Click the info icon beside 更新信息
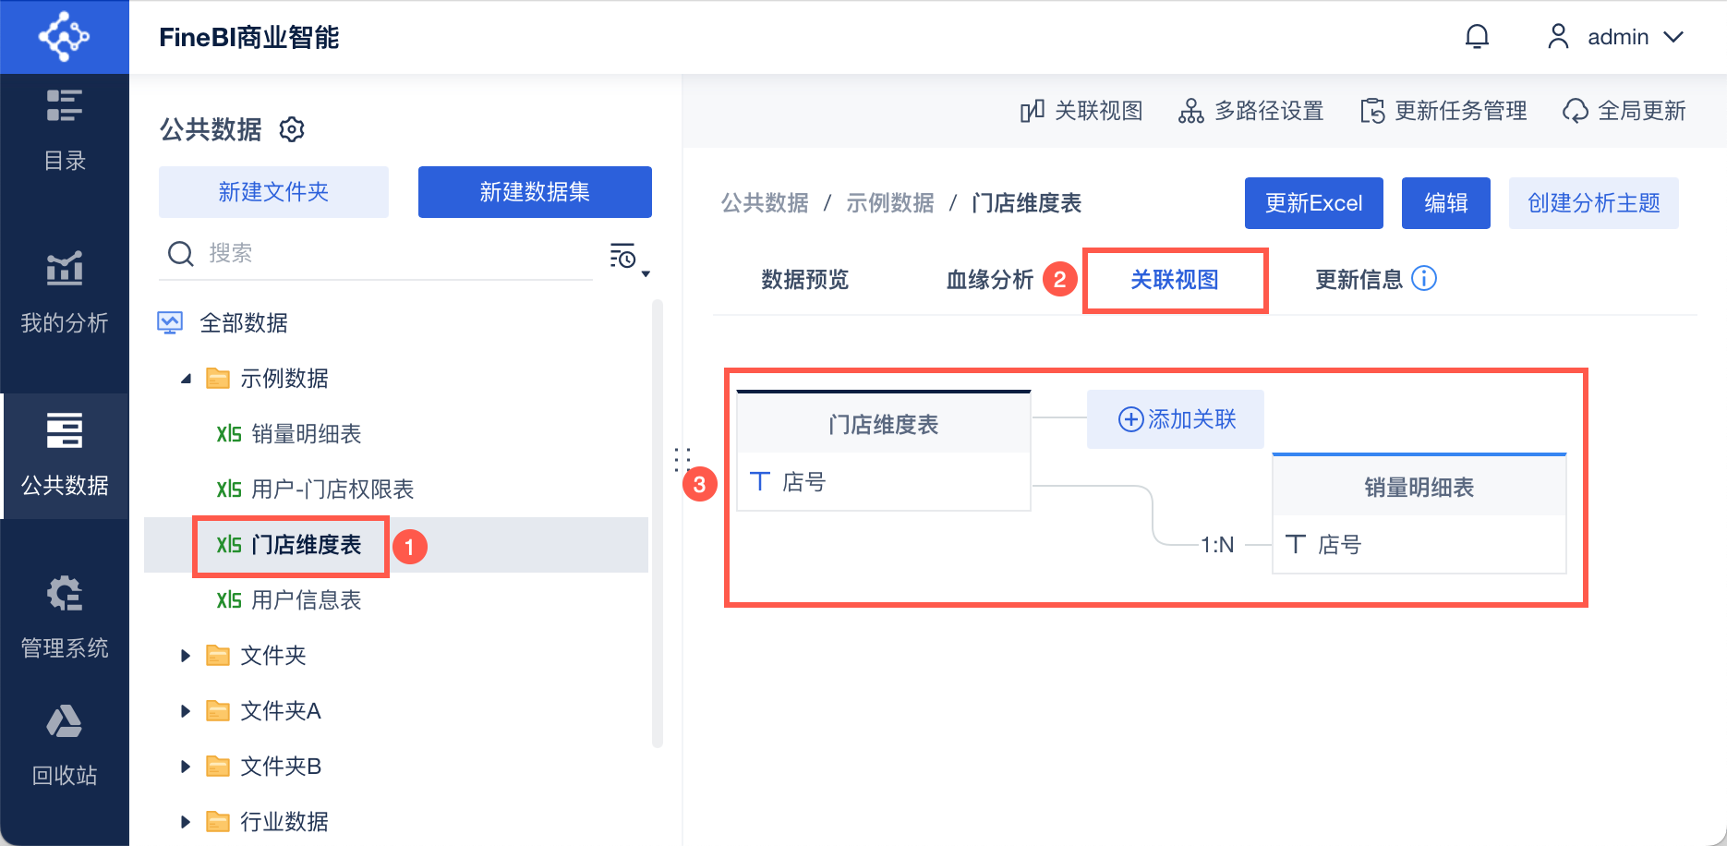1727x846 pixels. click(x=1424, y=279)
